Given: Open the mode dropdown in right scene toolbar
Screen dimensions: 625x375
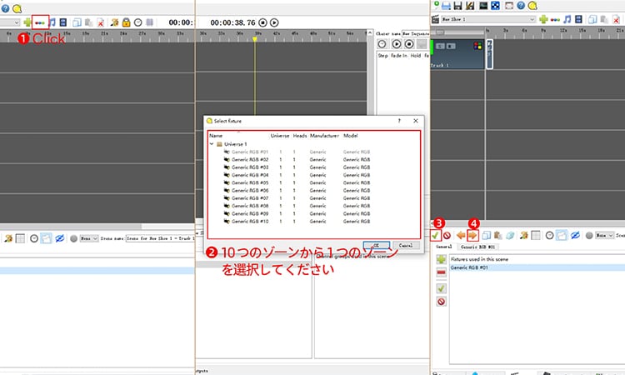Looking at the screenshot, I should click(605, 236).
